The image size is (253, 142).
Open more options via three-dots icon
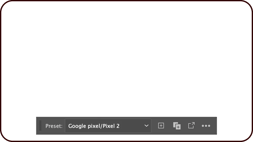[206, 126]
